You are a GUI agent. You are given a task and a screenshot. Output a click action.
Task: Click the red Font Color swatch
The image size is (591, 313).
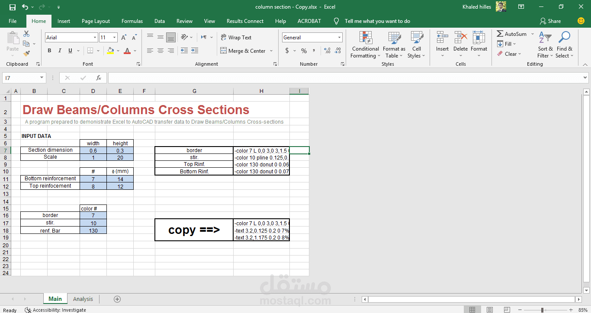[x=127, y=51]
